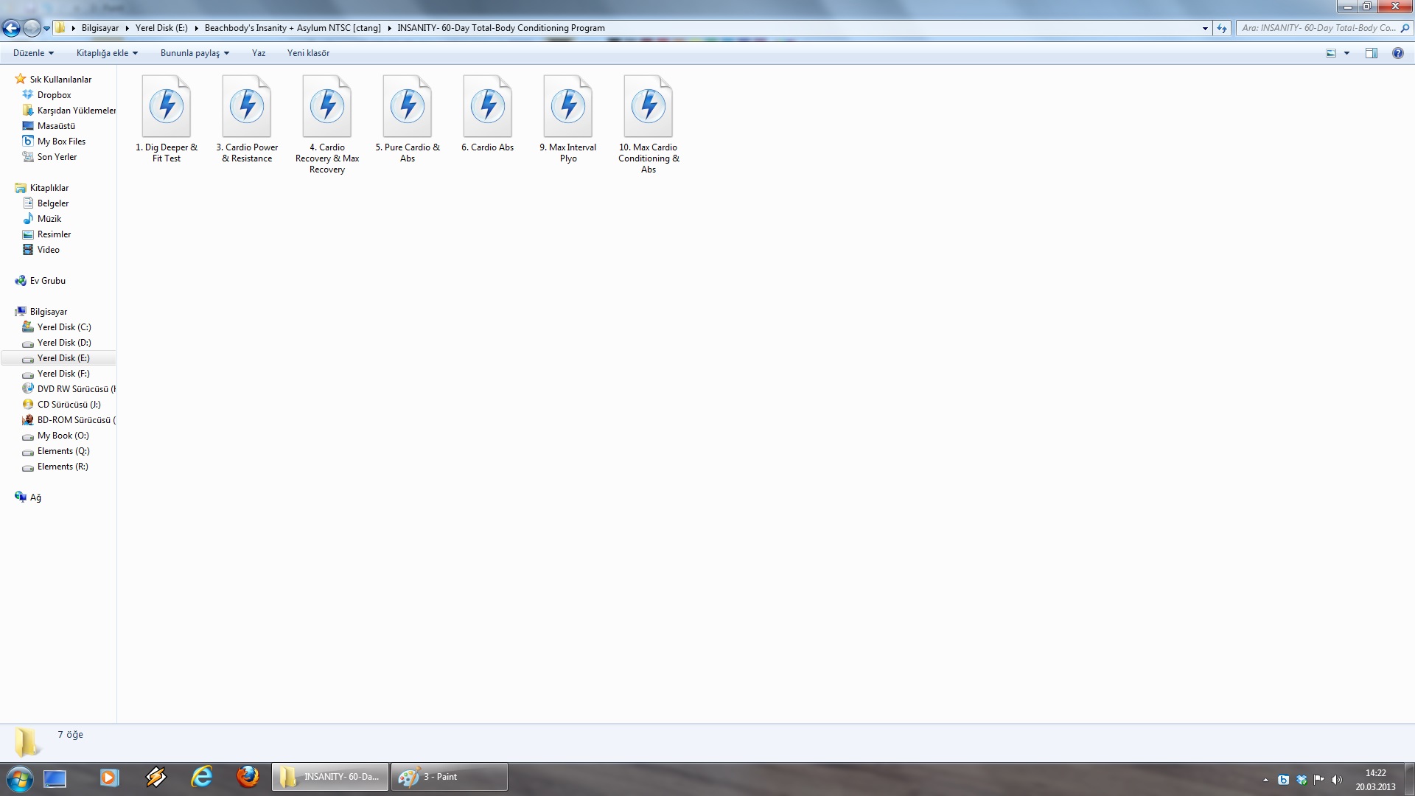This screenshot has height=796, width=1415.
Task: Click 'Yerel Disk (E:)' in the breadcrumb
Action: click(x=161, y=28)
